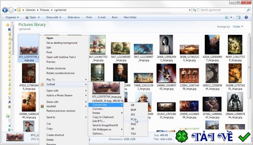Click the Forward navigation arrow button

pos(12,10)
